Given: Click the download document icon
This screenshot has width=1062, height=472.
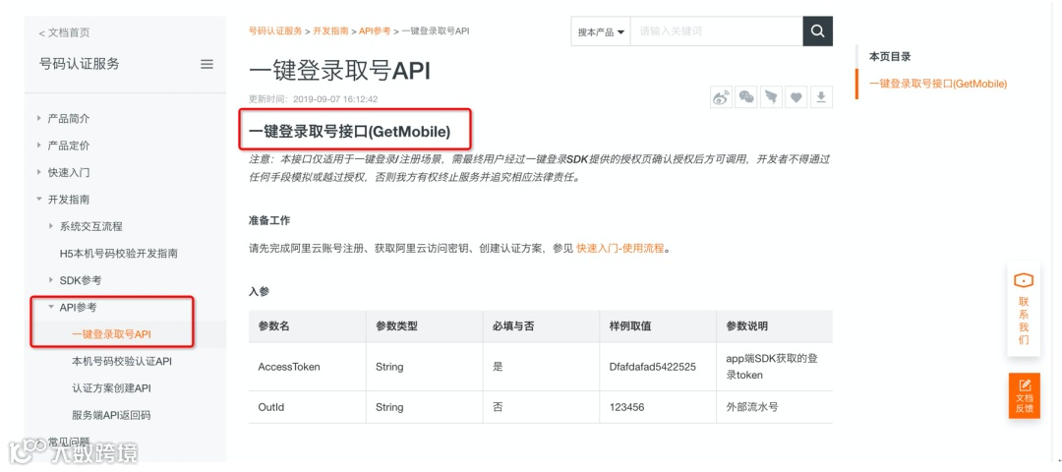Looking at the screenshot, I should (821, 97).
